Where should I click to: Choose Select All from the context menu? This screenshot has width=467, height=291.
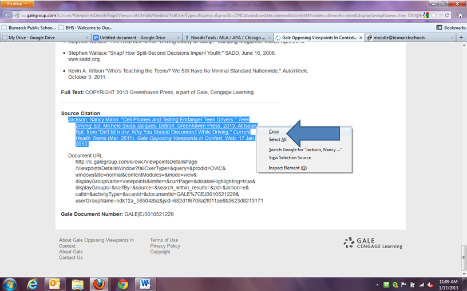304,140
